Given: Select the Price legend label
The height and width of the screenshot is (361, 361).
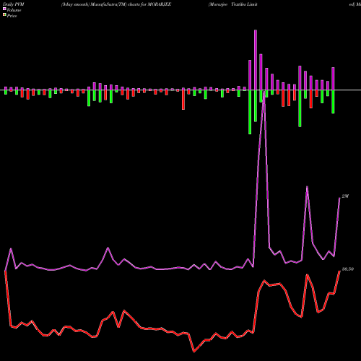Looking at the screenshot, I should pos(12,16).
